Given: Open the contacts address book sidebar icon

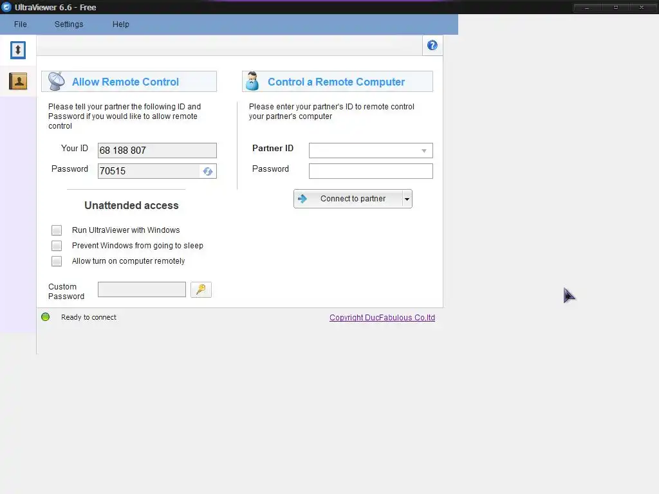Looking at the screenshot, I should 18,80.
